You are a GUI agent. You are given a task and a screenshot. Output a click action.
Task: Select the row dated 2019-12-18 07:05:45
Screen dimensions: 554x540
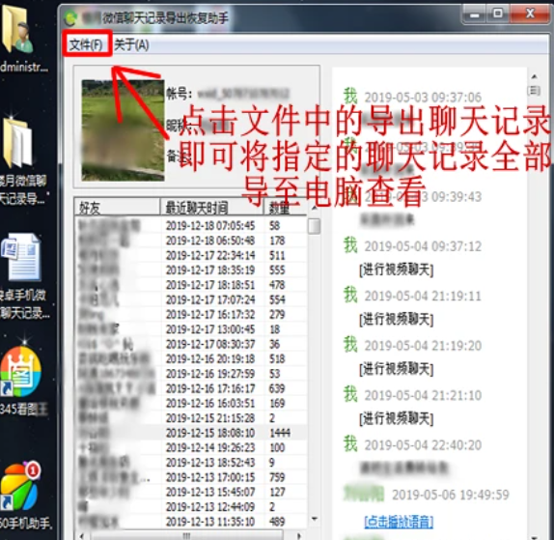click(191, 226)
